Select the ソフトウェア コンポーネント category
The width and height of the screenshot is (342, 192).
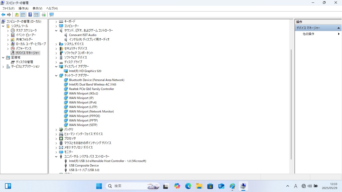coord(79,53)
